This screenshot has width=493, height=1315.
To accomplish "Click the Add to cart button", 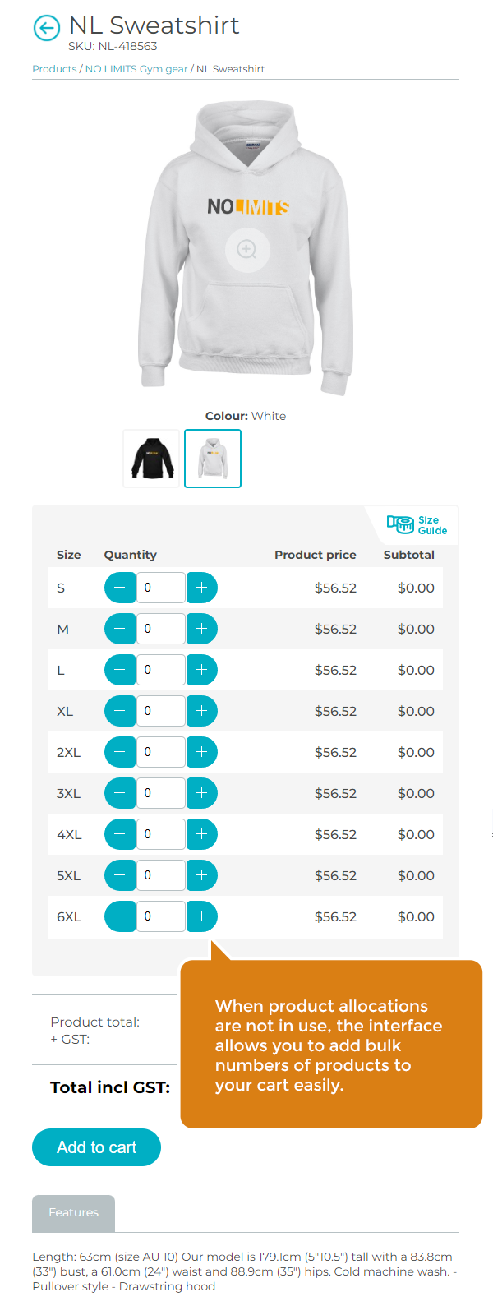I will point(96,1147).
